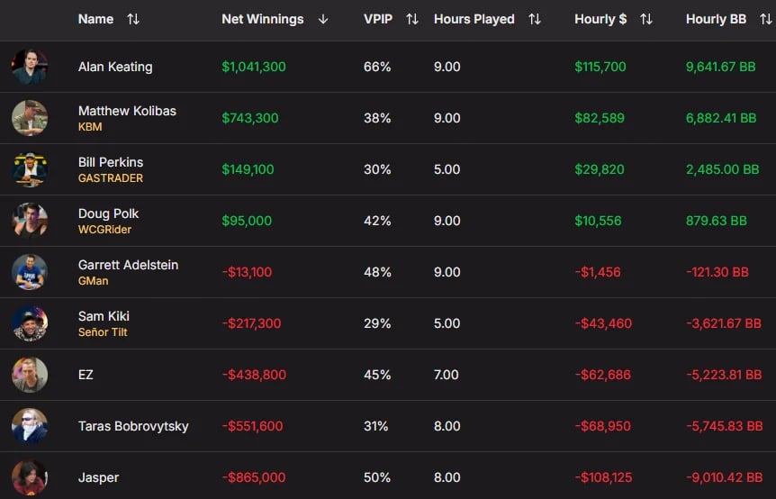Click the Hourly BB column header text
Screen dimensions: 776x499
[716, 19]
